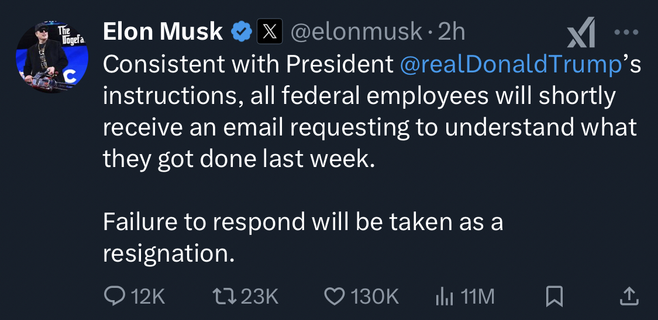Click the 2h post timestamp
Viewport: 658px width, 320px height.
tap(451, 32)
